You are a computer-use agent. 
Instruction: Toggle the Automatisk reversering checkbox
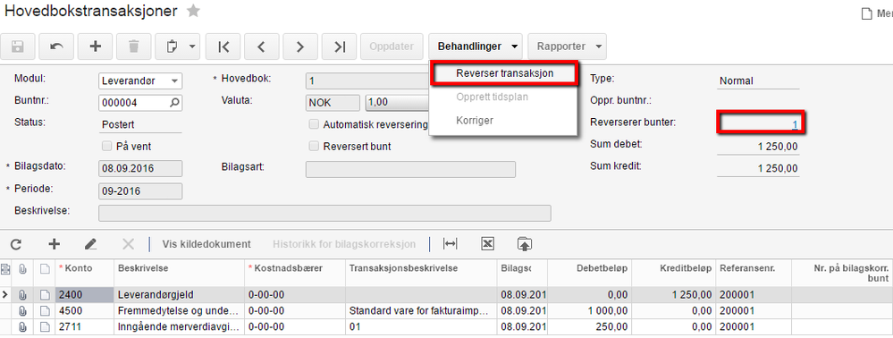[x=313, y=123]
